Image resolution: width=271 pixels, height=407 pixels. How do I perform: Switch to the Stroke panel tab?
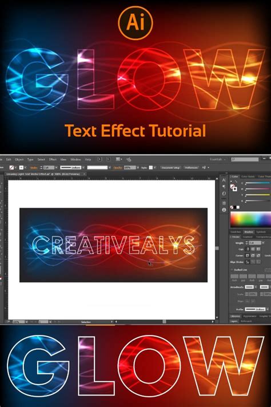click(x=236, y=237)
